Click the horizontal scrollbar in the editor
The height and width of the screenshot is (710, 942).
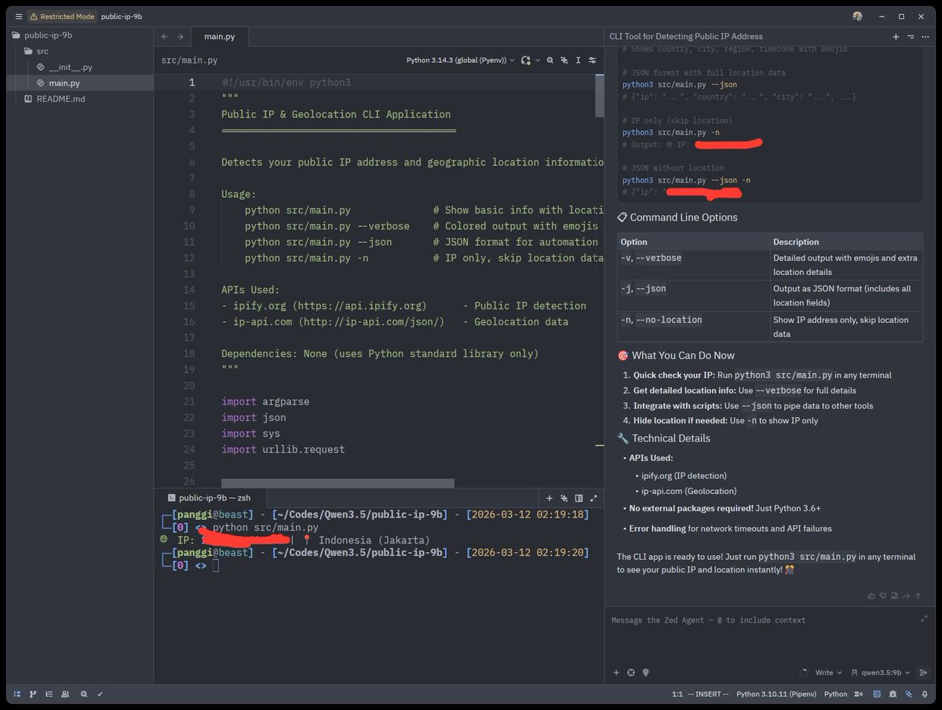(x=338, y=483)
